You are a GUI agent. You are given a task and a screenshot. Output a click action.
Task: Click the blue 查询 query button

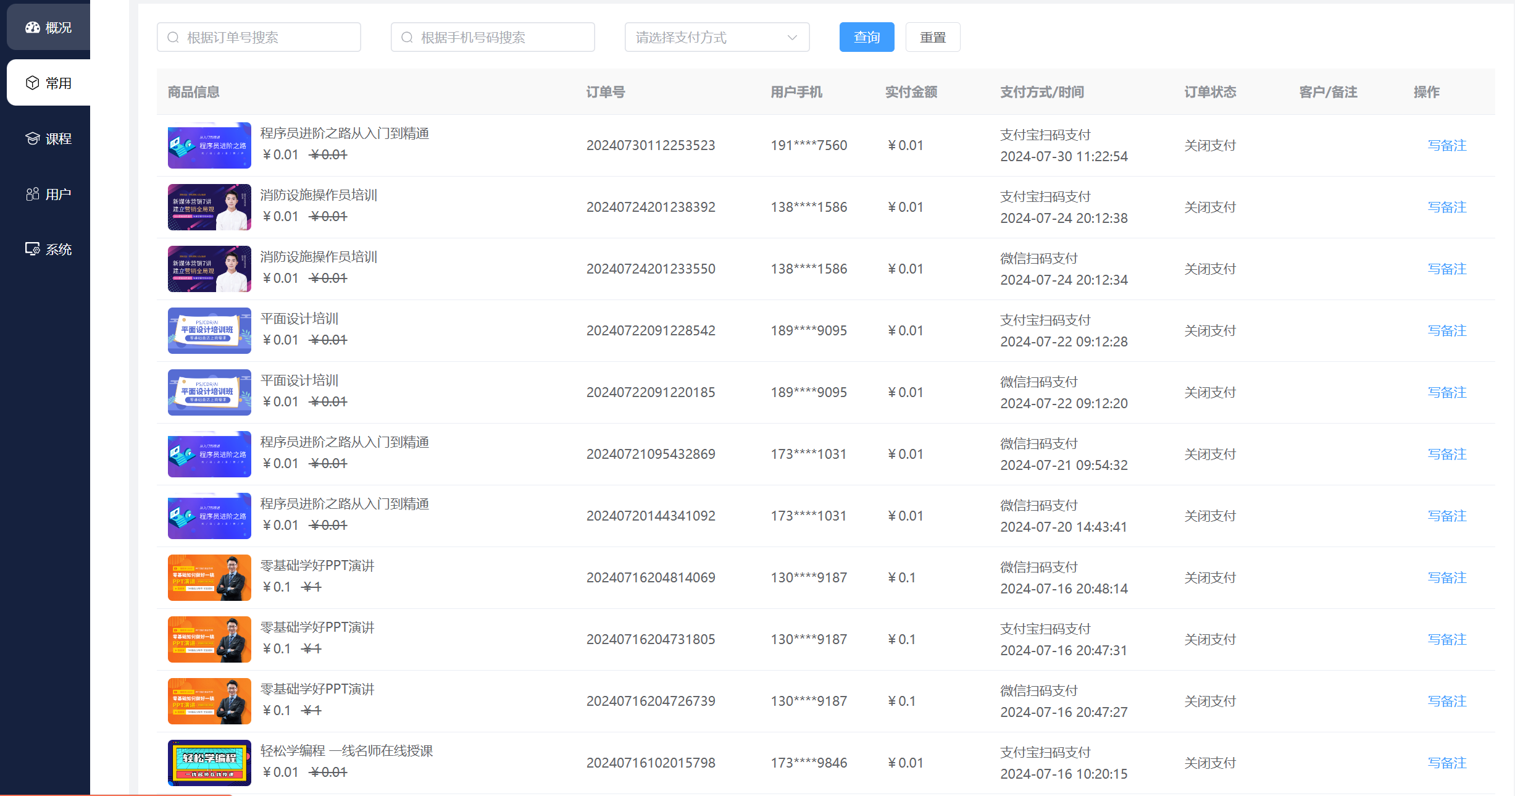tap(866, 38)
